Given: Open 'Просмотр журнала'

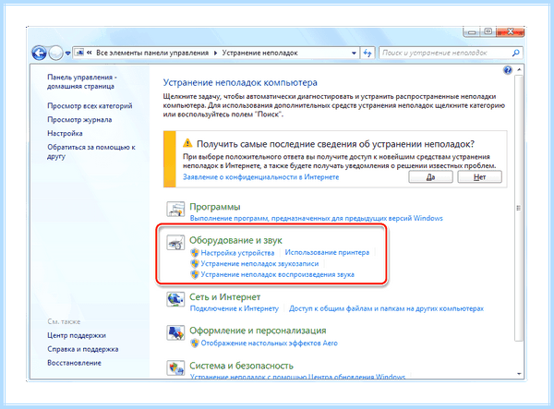Looking at the screenshot, I should (79, 120).
